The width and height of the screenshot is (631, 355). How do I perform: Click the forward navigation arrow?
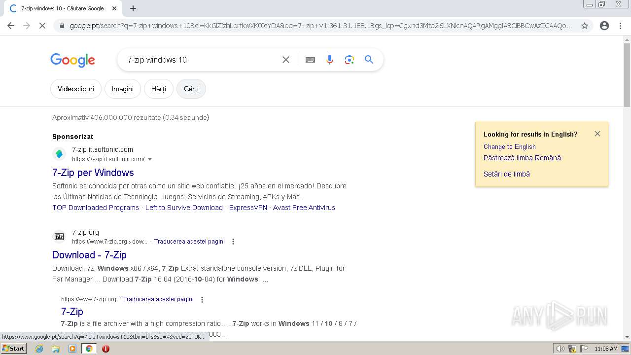[27, 26]
